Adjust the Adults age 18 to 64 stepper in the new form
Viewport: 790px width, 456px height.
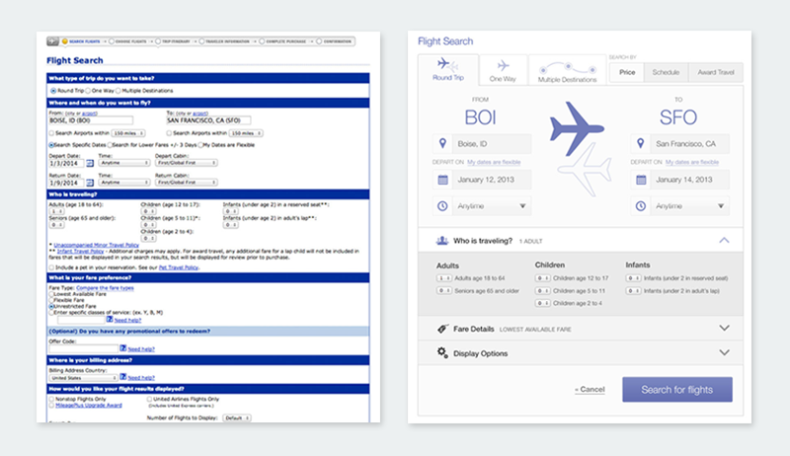click(x=443, y=277)
